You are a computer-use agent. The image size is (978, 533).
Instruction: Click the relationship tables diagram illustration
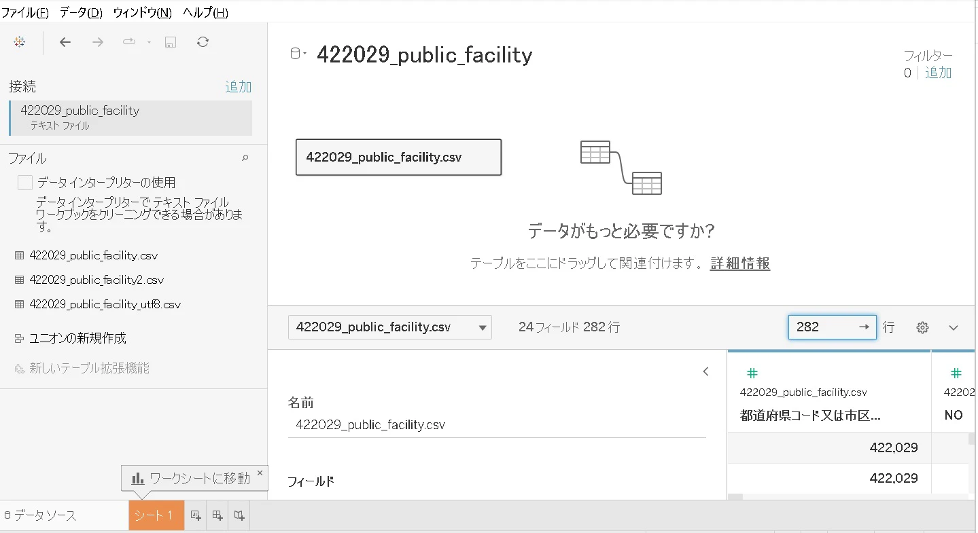(x=621, y=167)
